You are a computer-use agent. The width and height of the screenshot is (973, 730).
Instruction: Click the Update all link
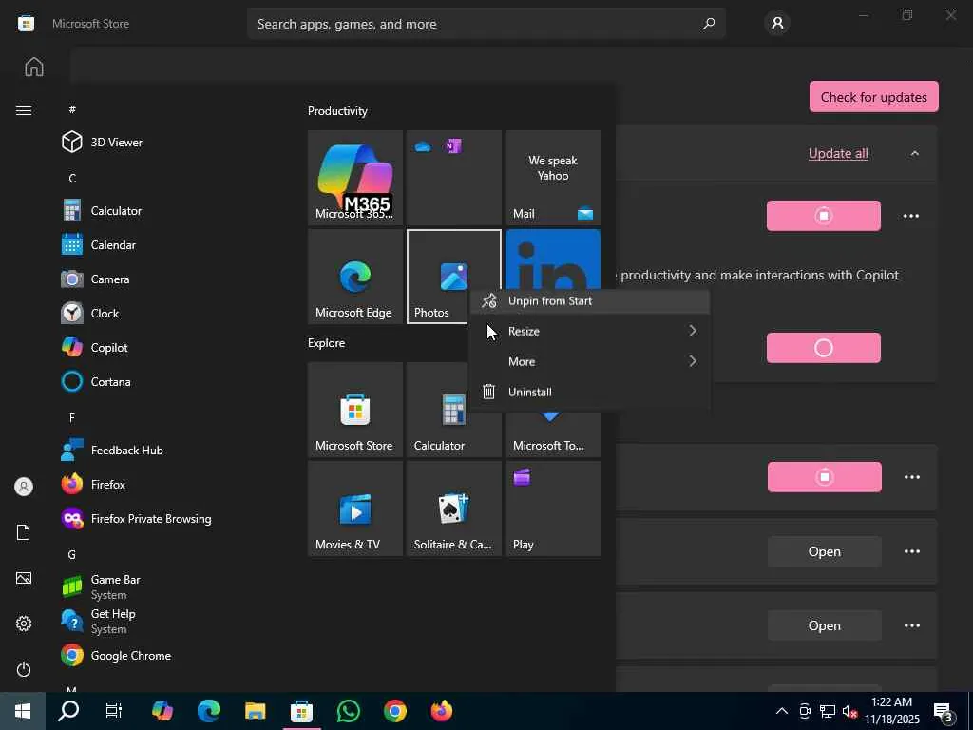tap(838, 153)
